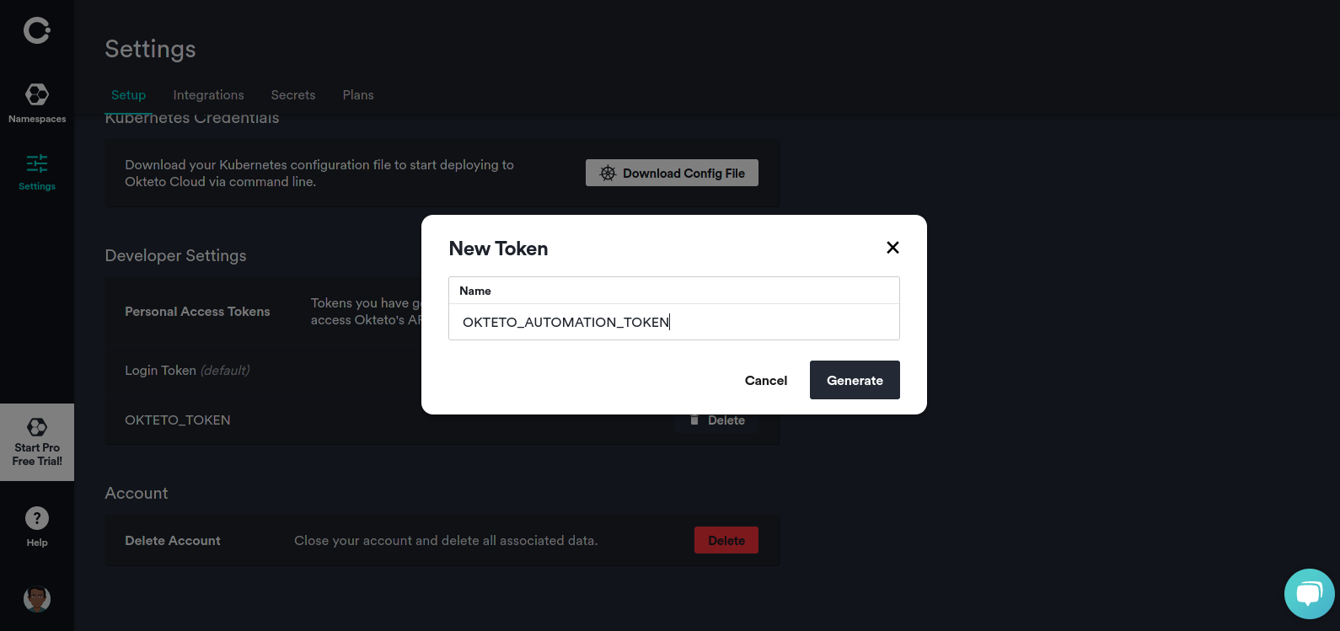Click the New Token dialog title
Viewport: 1340px width, 631px height.
click(x=498, y=249)
